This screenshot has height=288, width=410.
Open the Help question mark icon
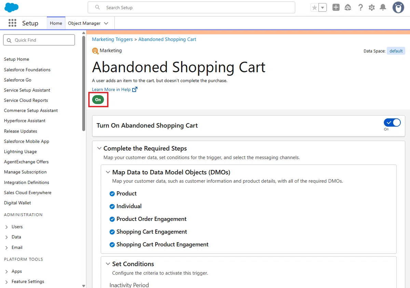point(360,8)
